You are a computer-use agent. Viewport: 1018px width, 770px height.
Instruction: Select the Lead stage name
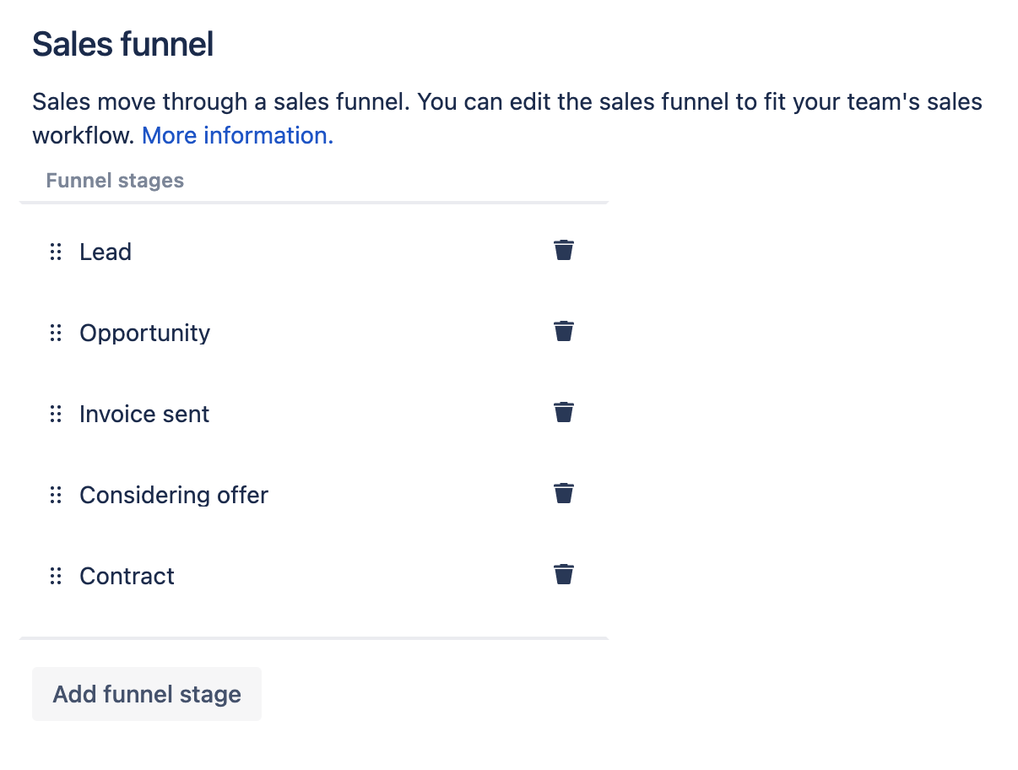pyautogui.click(x=106, y=252)
